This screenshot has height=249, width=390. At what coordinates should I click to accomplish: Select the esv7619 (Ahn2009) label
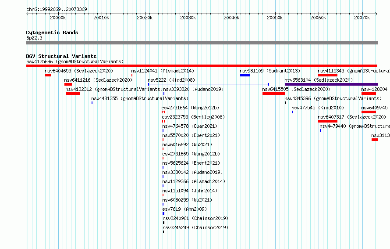point(184,209)
